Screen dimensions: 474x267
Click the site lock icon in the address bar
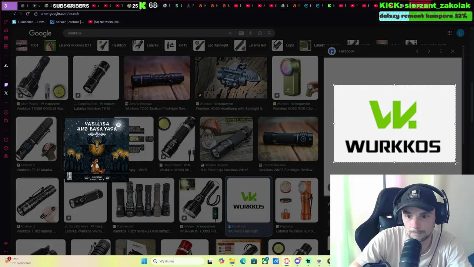[x=36, y=14]
